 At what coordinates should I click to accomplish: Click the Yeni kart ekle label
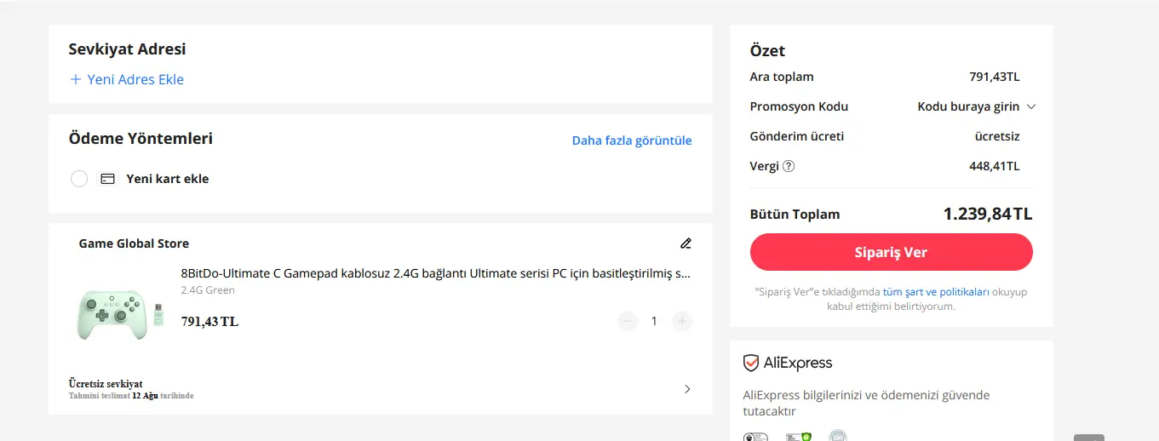[x=167, y=179]
